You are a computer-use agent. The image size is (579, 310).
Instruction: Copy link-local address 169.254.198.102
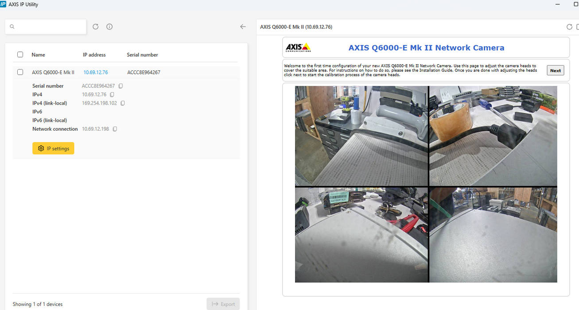123,103
